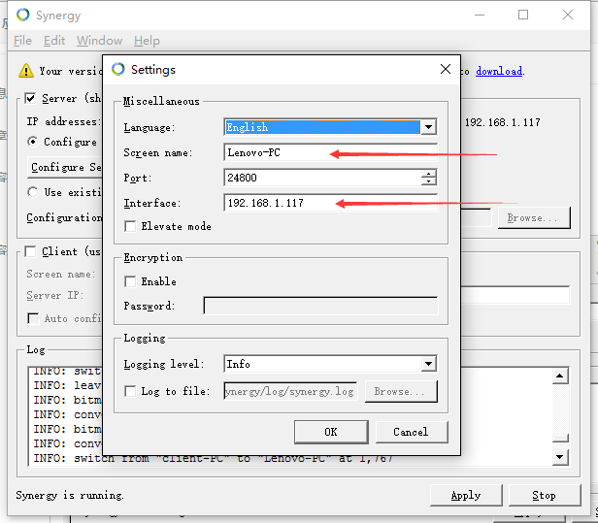Confirm settings with OK button
This screenshot has width=598, height=523.
click(x=331, y=432)
